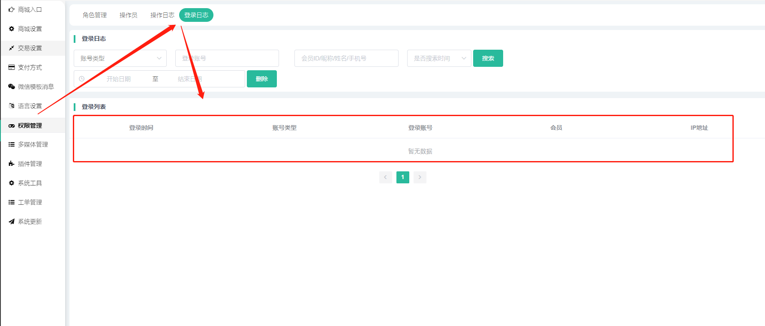765x326 pixels.
Task: Click the 多媒体管理 list icon
Action: (x=12, y=144)
